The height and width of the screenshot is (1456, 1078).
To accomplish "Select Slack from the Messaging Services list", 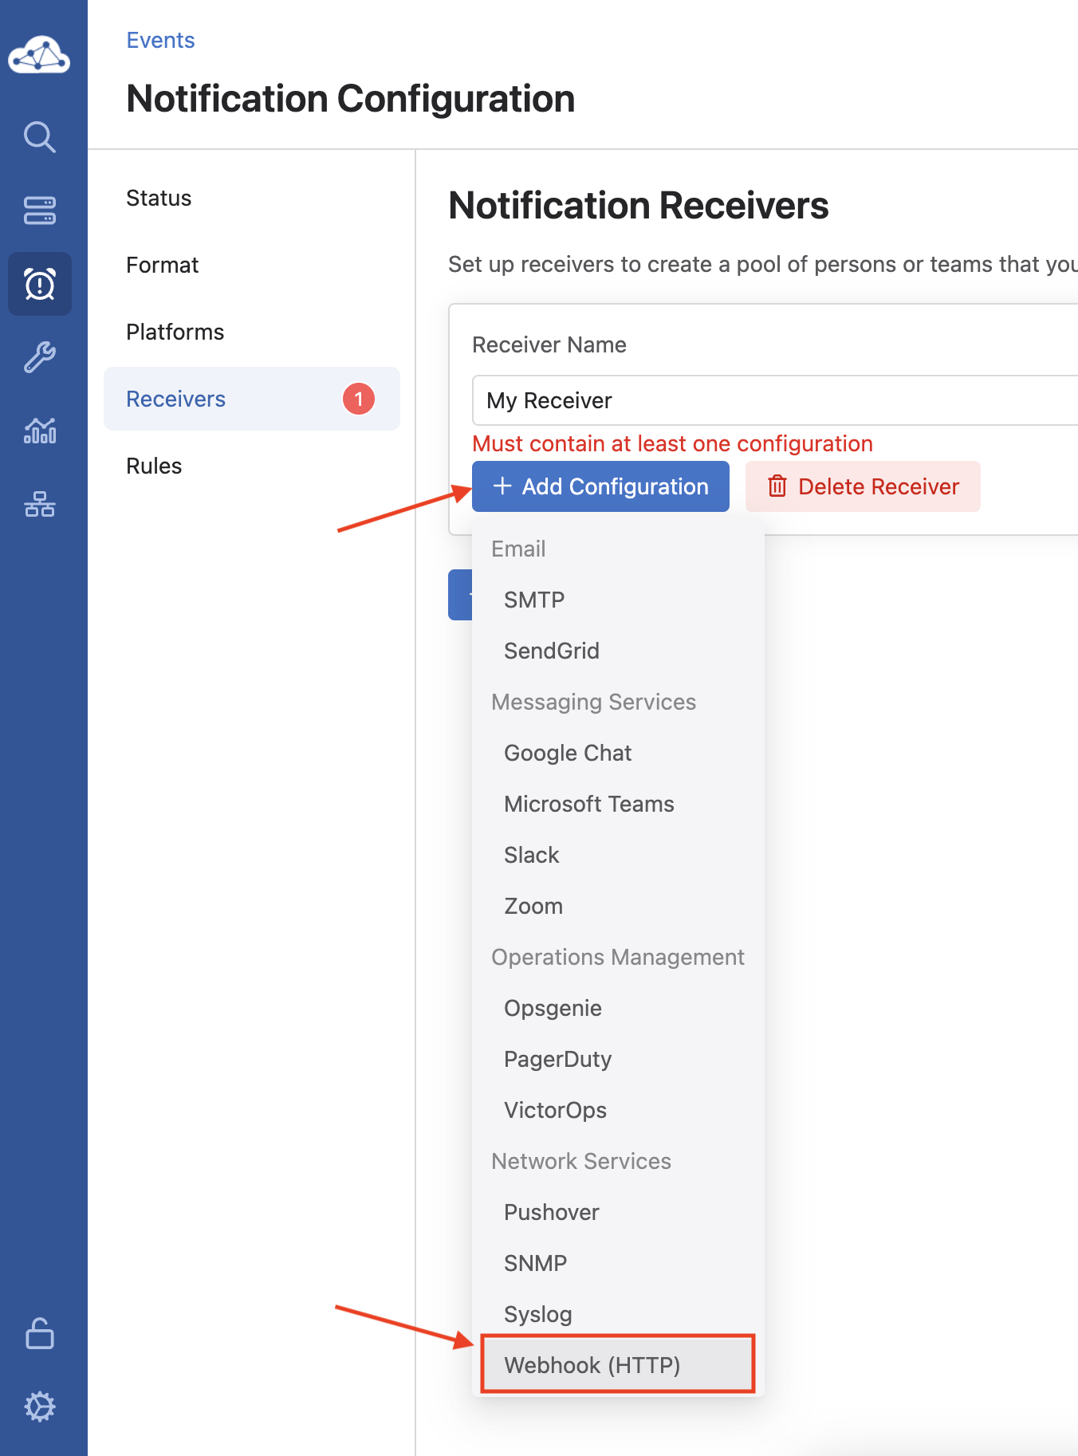I will click(531, 855).
